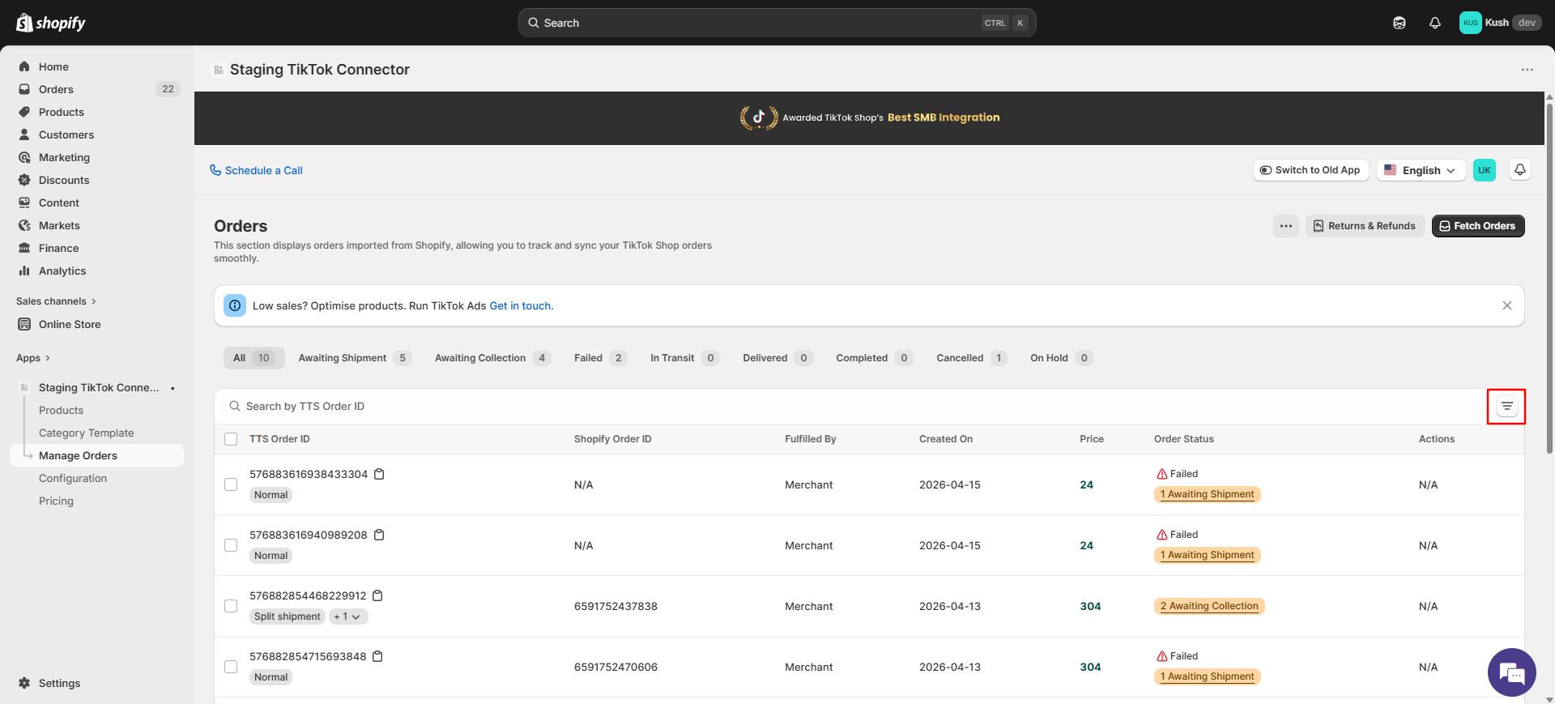The height and width of the screenshot is (704, 1555).
Task: Click the Fetch Orders button
Action: click(x=1478, y=226)
